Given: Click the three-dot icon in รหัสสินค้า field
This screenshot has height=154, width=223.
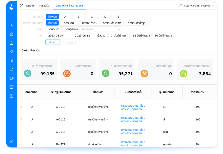Looking at the screenshot, I should pos(118,29).
